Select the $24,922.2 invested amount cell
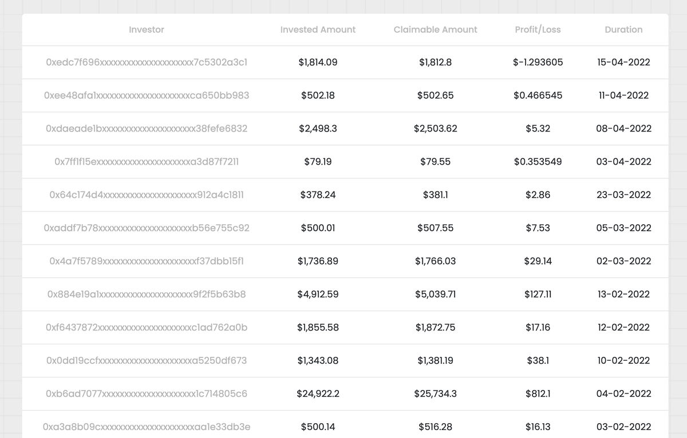Viewport: 687px width, 438px height. tap(318, 394)
